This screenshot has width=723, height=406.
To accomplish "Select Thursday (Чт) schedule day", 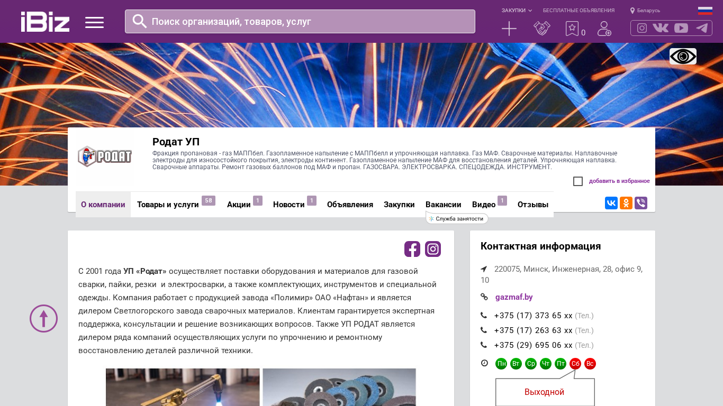I will [546, 364].
